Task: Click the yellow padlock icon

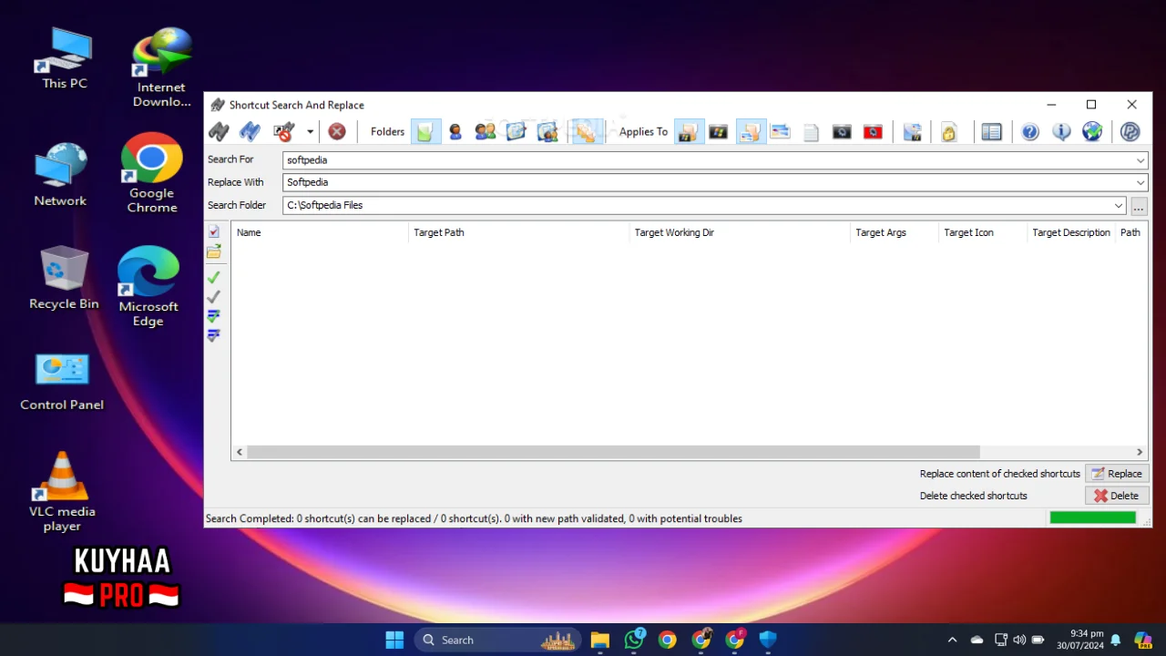Action: (x=949, y=132)
